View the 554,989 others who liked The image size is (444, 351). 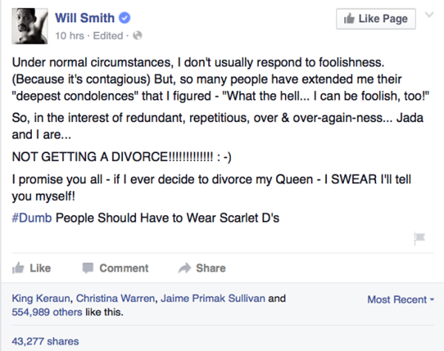47,312
